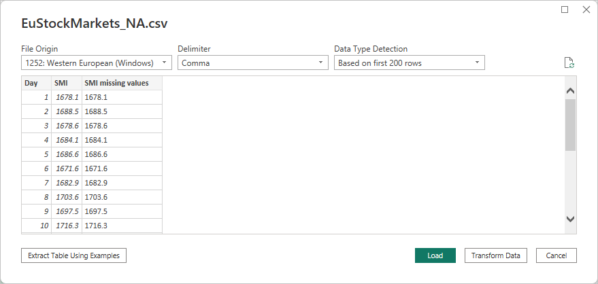This screenshot has width=598, height=284.
Task: Select the SMI column header
Action: 62,83
